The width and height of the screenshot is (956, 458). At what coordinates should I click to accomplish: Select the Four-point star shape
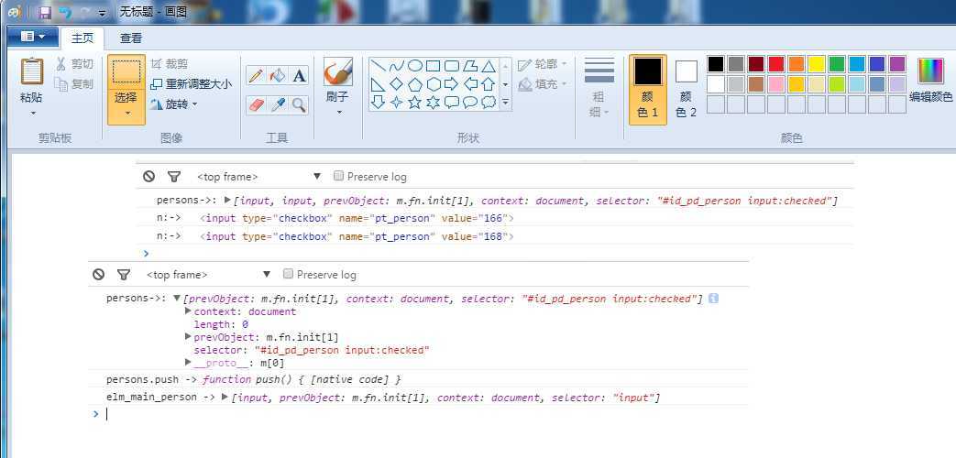[x=396, y=103]
